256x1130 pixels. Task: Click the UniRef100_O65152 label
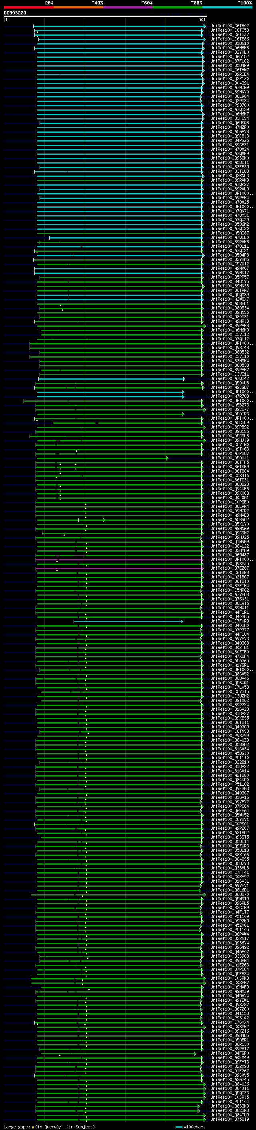pos(230,57)
